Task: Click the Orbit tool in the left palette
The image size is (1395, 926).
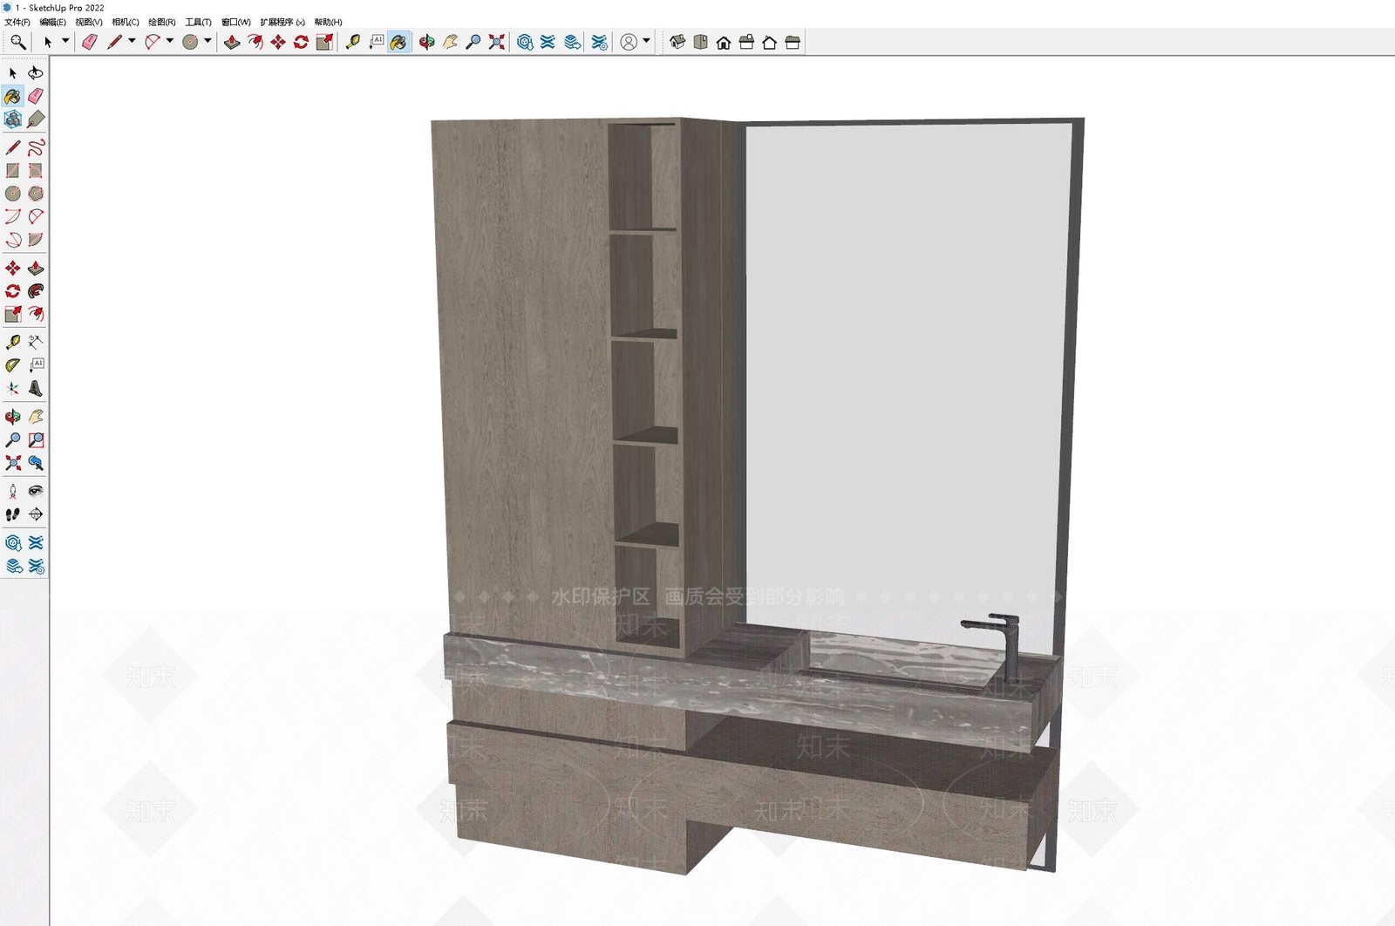Action: pos(13,417)
